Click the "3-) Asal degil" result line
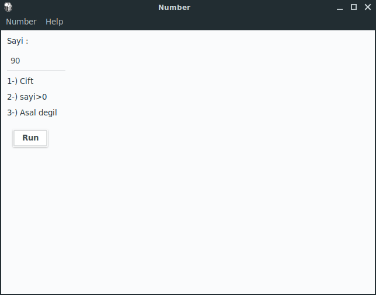The image size is (376, 295). tap(32, 113)
